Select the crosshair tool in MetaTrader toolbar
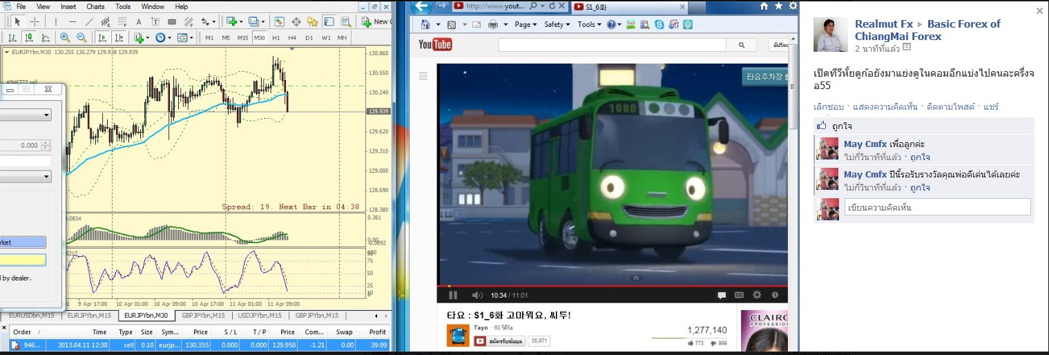1049x355 pixels. pos(35,22)
